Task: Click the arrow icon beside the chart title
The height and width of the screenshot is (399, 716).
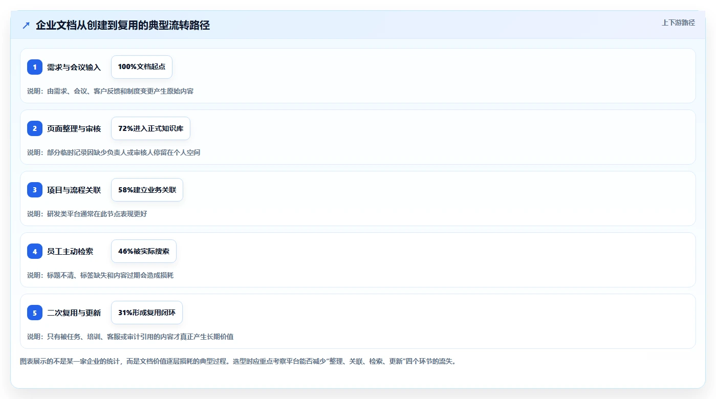Action: point(26,26)
